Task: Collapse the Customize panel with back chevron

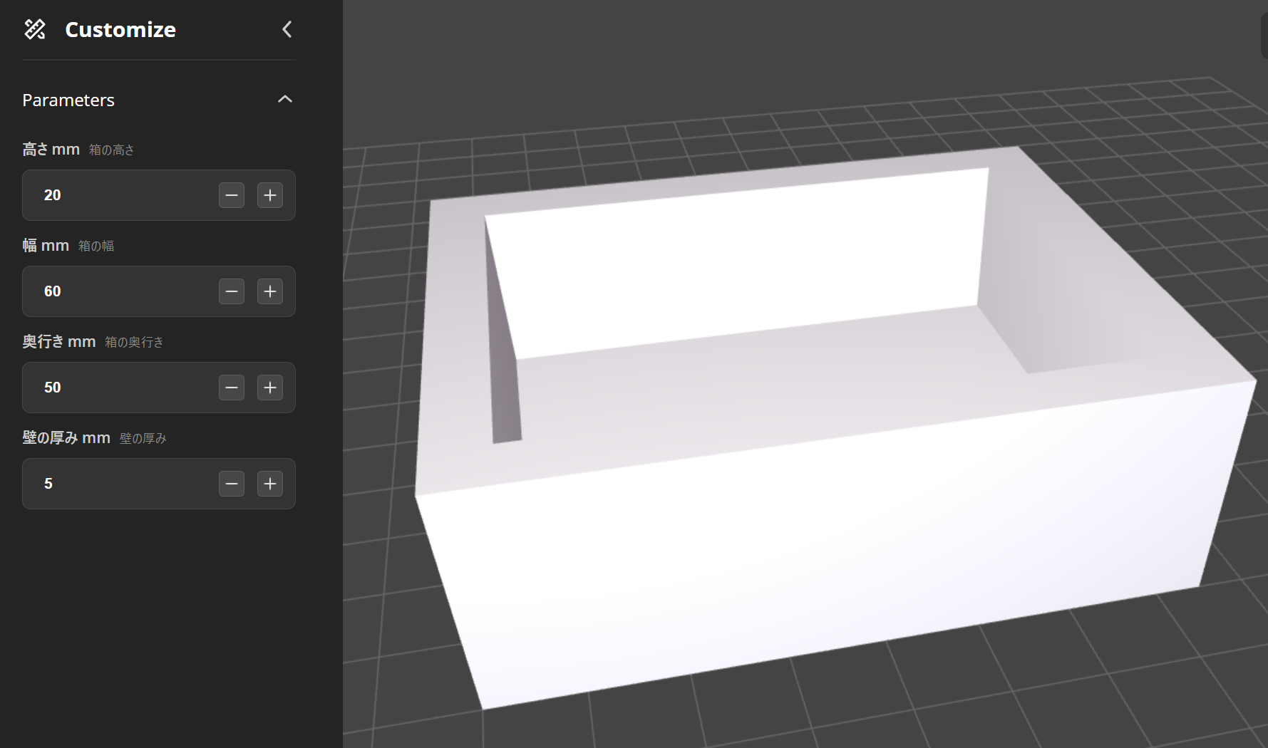Action: pos(287,29)
